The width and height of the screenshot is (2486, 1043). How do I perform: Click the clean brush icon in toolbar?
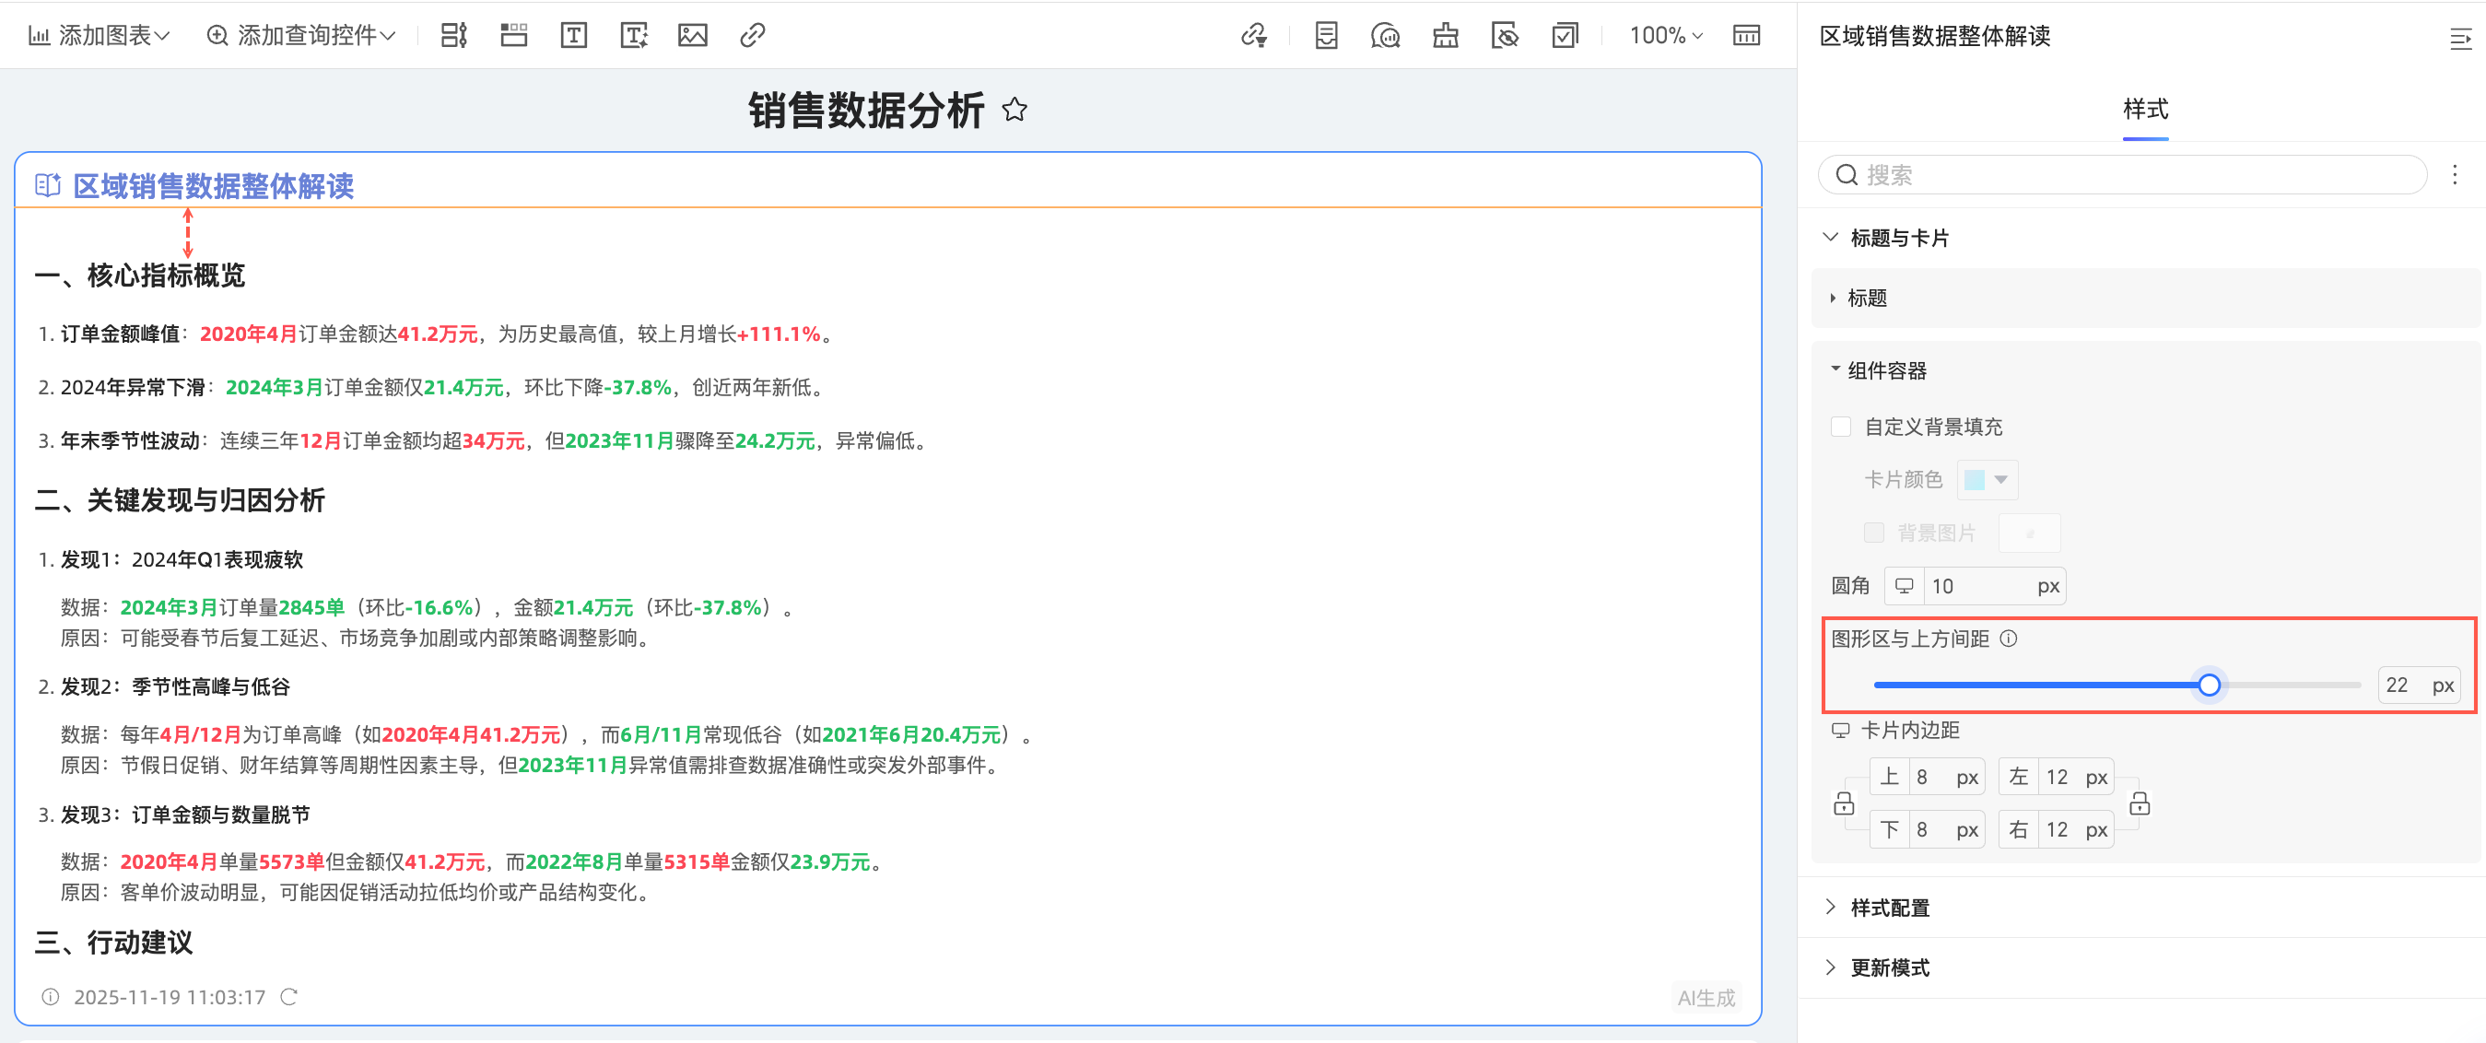point(1445,36)
